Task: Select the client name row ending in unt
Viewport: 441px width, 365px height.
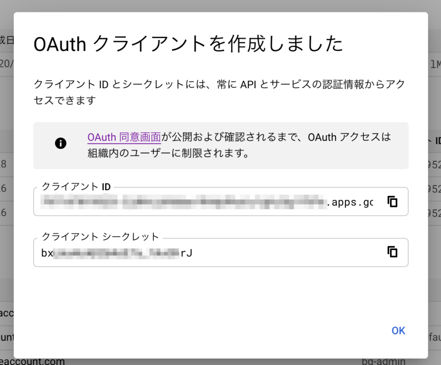Action: 6,337
